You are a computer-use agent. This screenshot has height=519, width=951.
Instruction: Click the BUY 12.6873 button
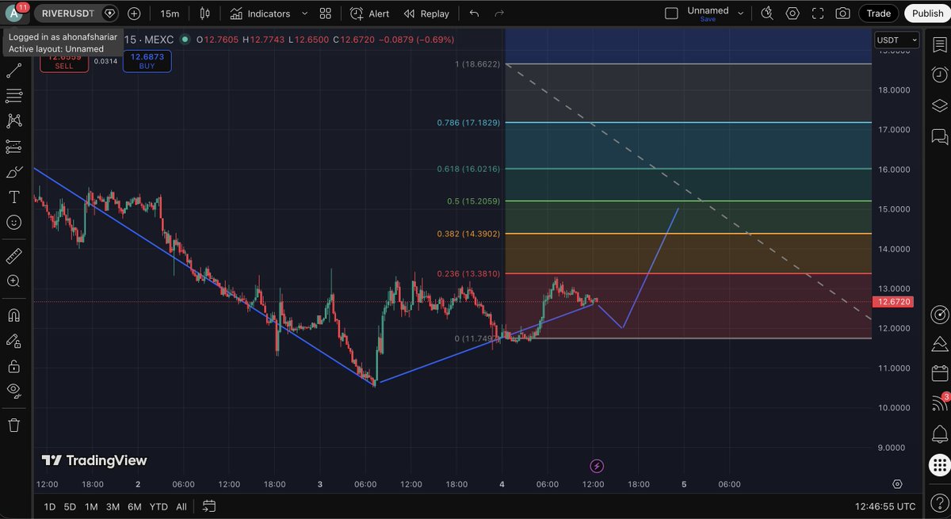pos(147,61)
